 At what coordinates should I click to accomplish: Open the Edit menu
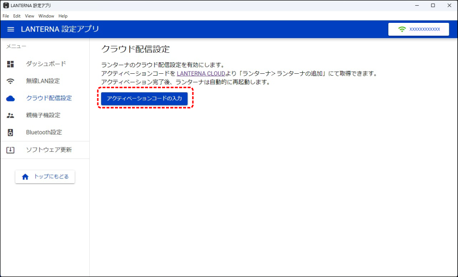tap(17, 16)
